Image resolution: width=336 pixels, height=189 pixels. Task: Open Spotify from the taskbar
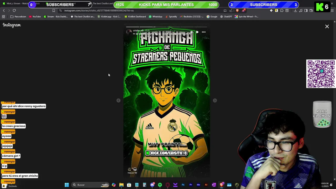(160, 185)
